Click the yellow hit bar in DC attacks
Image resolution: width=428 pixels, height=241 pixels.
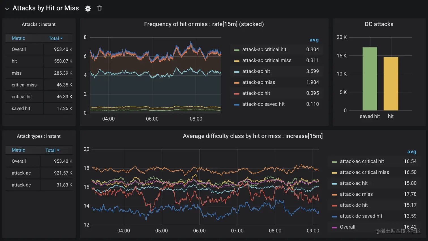pos(391,84)
